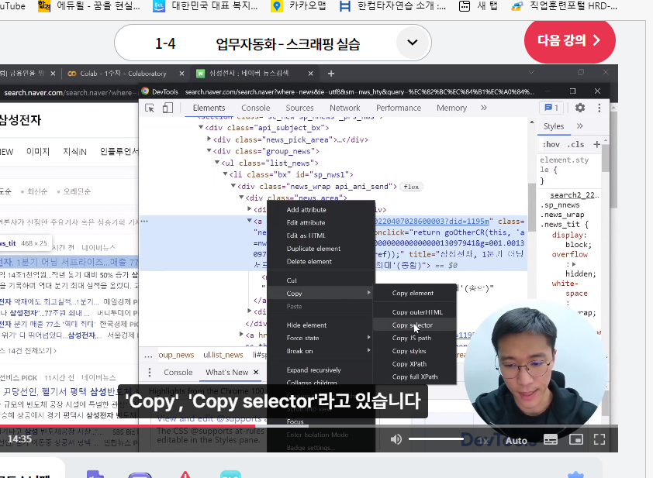Toggle the .cls class editor
Viewport: 653px width, 478px height.
(575, 144)
